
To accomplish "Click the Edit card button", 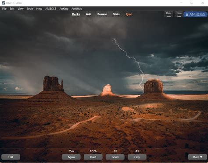I will (11, 157).
